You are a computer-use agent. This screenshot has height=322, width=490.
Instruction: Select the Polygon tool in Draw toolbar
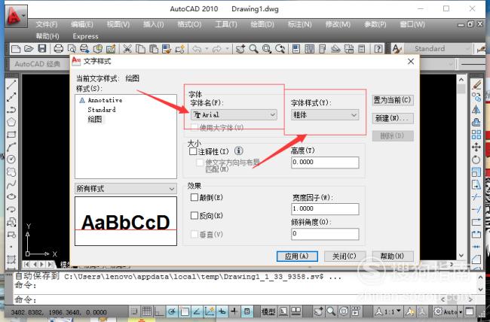(x=11, y=122)
